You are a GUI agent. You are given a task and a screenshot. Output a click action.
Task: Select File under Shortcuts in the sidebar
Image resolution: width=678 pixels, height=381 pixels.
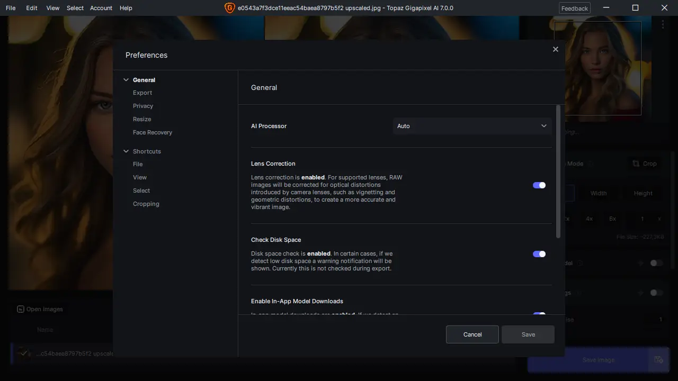point(138,164)
